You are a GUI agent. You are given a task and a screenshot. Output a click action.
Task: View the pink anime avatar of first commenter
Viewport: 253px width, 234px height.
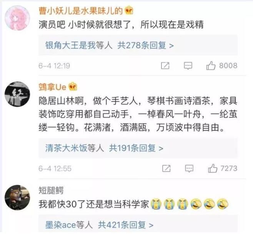click(x=17, y=18)
